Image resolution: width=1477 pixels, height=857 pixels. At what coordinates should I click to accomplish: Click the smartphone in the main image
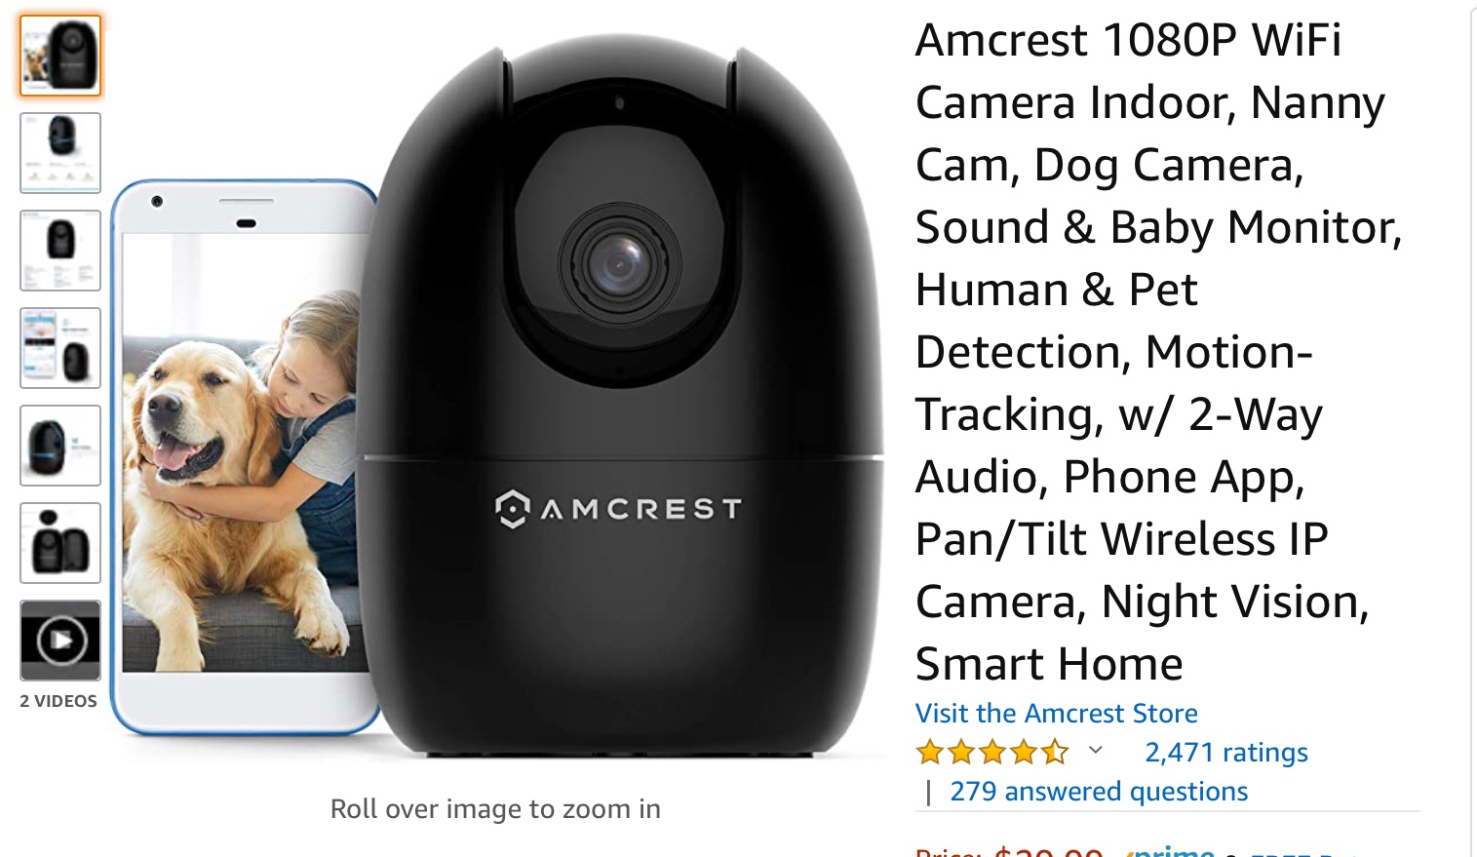tap(244, 456)
